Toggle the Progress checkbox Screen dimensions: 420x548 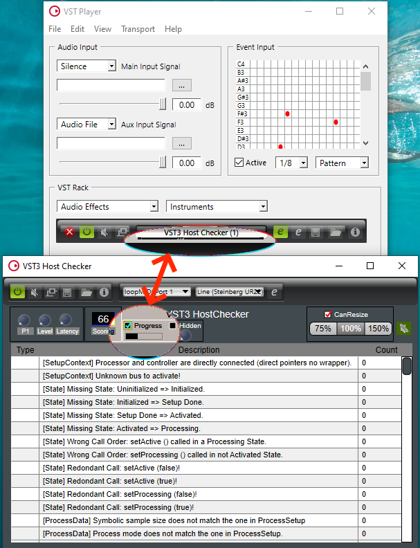click(128, 326)
